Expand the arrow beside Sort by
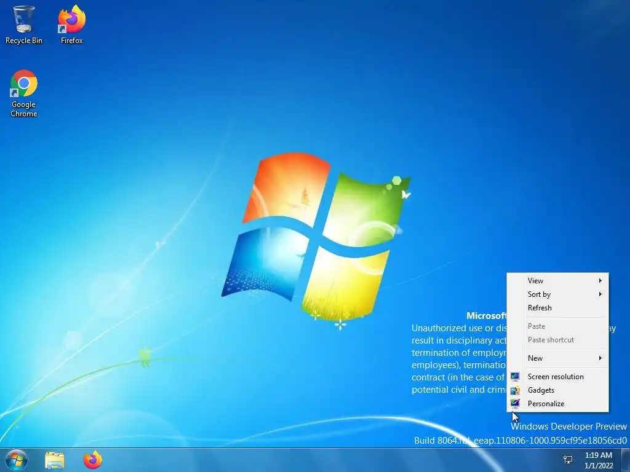This screenshot has height=472, width=630. pos(600,294)
